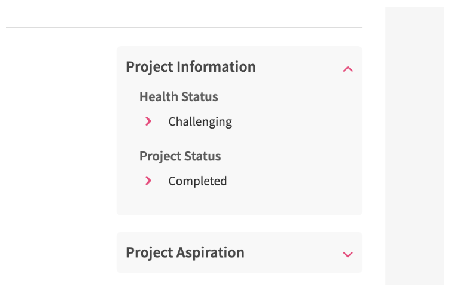The width and height of the screenshot is (451, 286).
Task: Click the pink arrow beside Challenging
Action: point(148,121)
